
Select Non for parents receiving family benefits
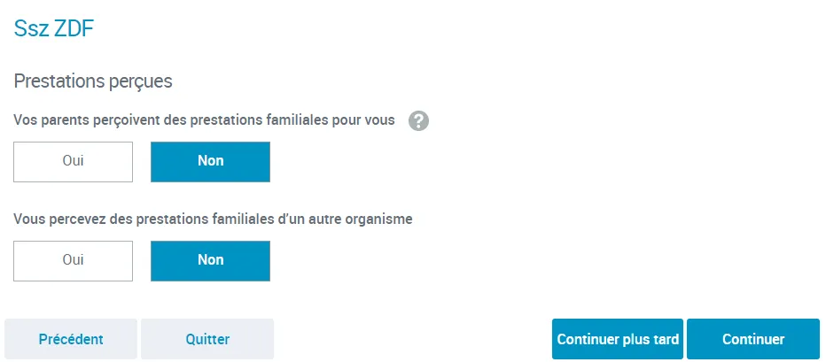[x=210, y=161]
